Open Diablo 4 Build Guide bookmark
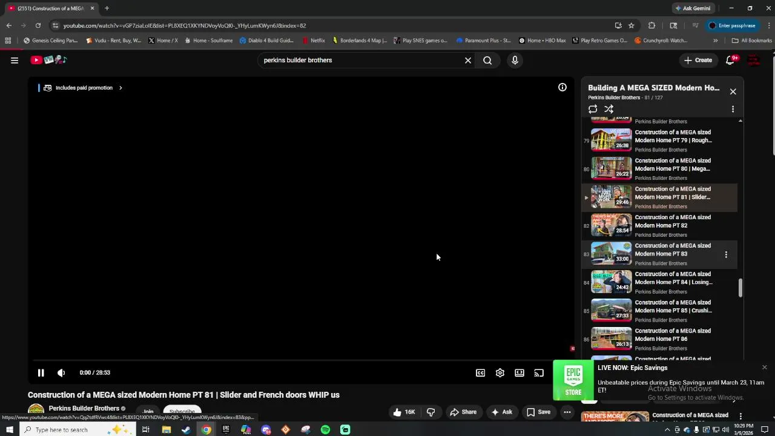The height and width of the screenshot is (436, 775). point(266,41)
